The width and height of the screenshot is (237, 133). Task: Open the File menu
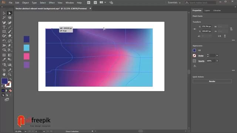[x=10, y=3]
